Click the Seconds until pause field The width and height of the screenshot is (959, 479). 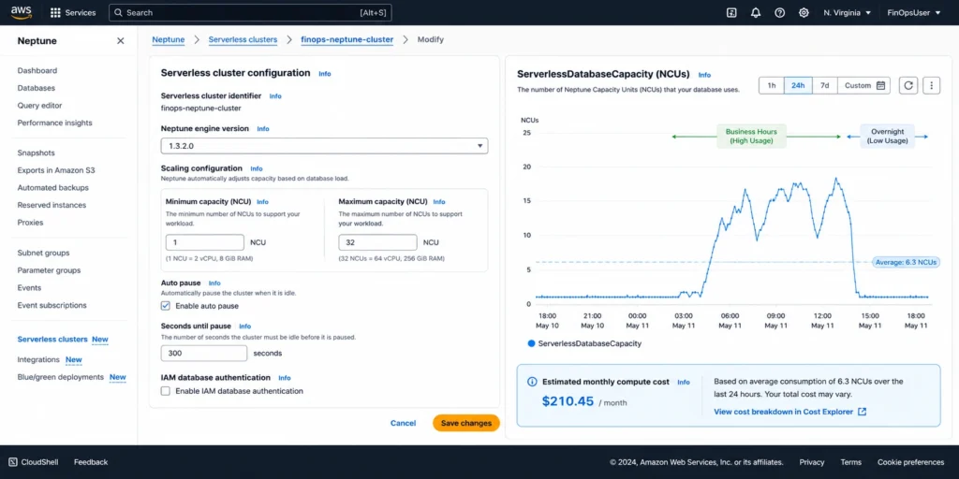point(204,353)
